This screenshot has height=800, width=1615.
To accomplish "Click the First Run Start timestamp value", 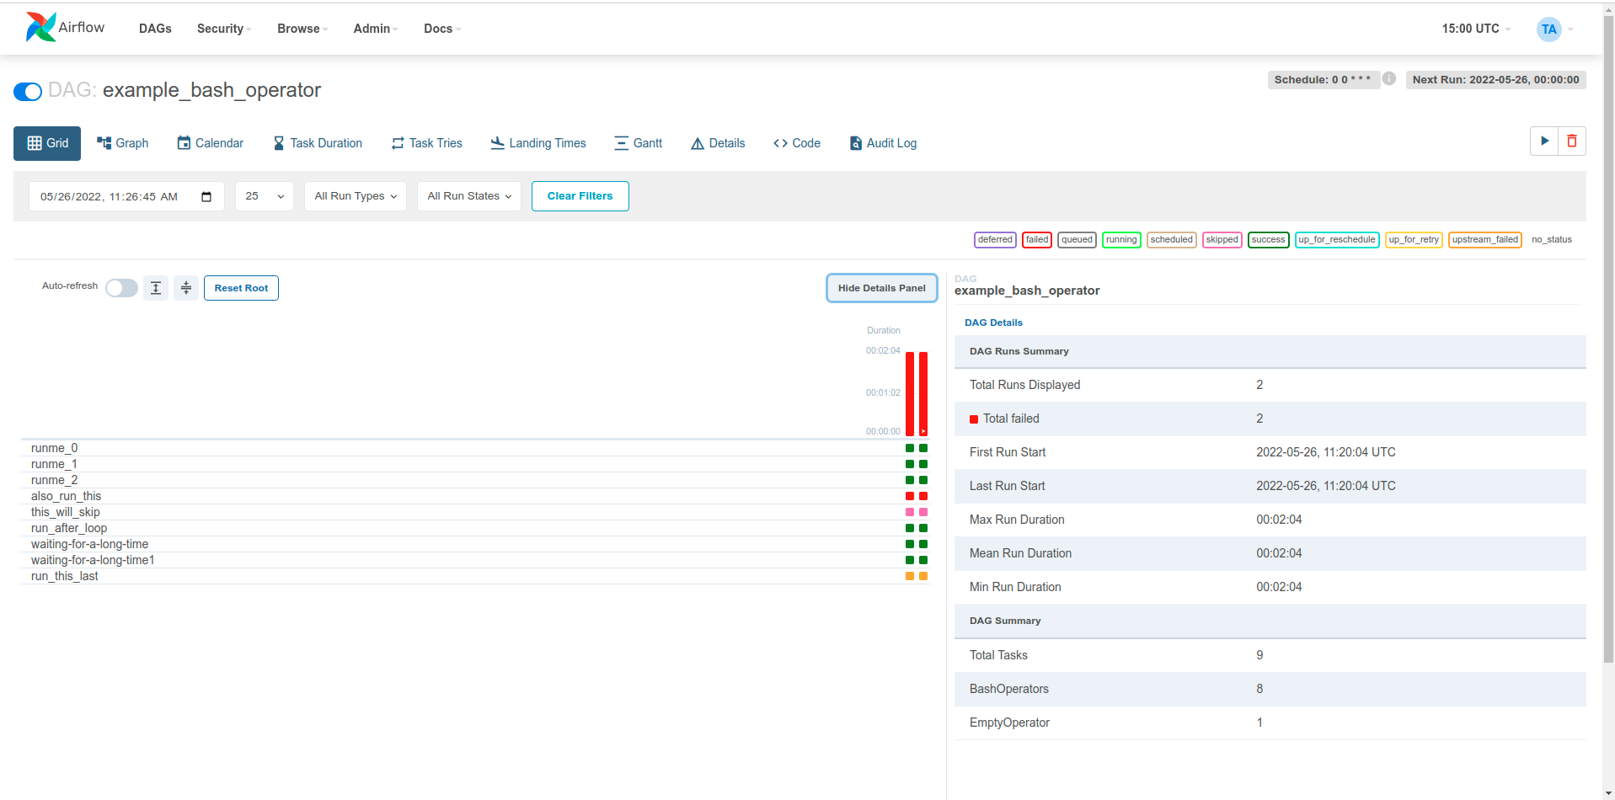I will (1325, 453).
